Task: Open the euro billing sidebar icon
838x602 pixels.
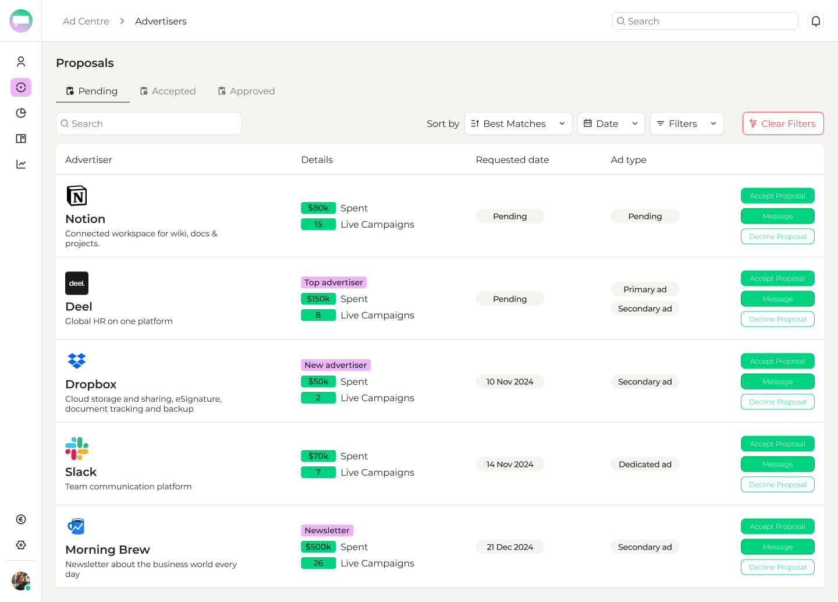Action: (x=21, y=519)
